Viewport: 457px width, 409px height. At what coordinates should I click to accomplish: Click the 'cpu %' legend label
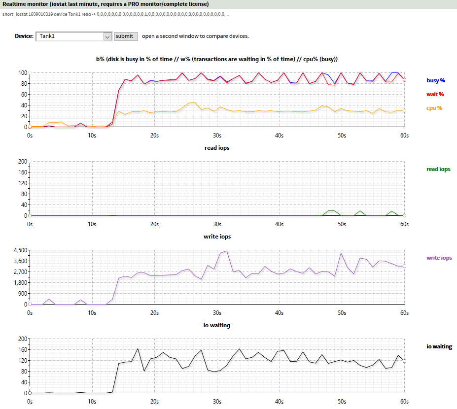click(434, 108)
